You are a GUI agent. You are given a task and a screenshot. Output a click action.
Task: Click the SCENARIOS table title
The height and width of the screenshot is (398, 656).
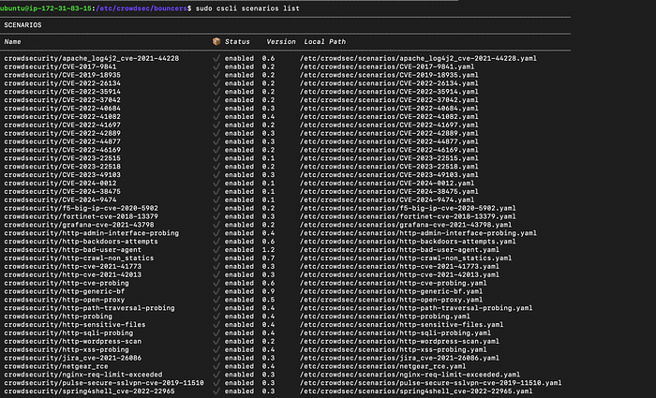point(22,25)
